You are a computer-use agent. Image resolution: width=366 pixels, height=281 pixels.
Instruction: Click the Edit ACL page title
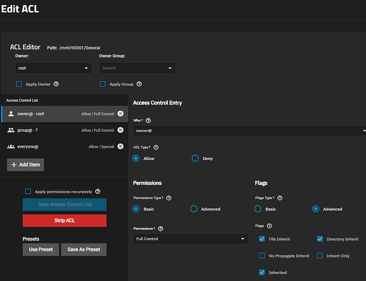point(20,9)
